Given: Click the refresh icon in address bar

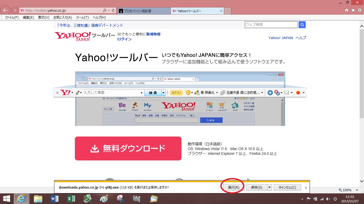Looking at the screenshot, I should pyautogui.click(x=113, y=11).
